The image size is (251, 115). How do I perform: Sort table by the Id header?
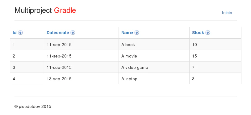point(15,33)
